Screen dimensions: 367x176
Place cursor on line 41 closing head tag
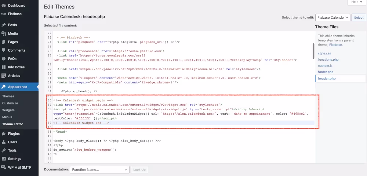coord(60,132)
